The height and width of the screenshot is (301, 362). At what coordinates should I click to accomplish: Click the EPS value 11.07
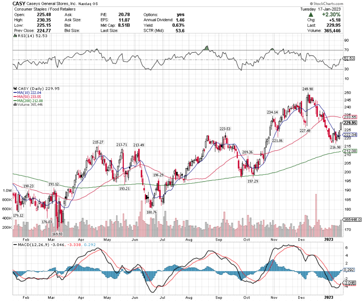(124, 20)
